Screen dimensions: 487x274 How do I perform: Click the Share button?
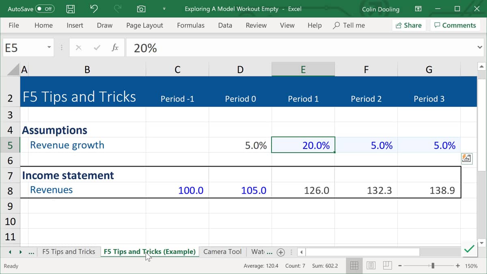pyautogui.click(x=409, y=25)
